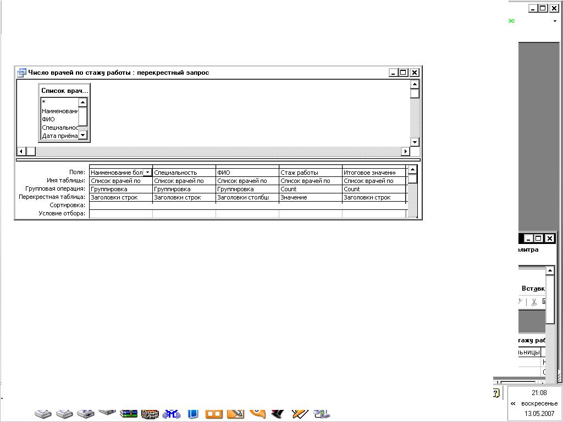Click the yellow help question mark tray icon
The image size is (563, 422).
point(496,393)
